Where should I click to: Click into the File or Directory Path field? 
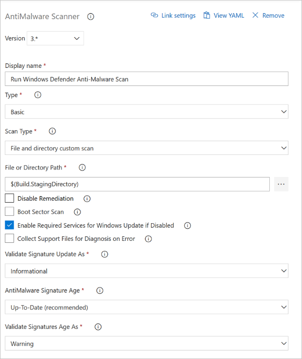[x=137, y=184]
